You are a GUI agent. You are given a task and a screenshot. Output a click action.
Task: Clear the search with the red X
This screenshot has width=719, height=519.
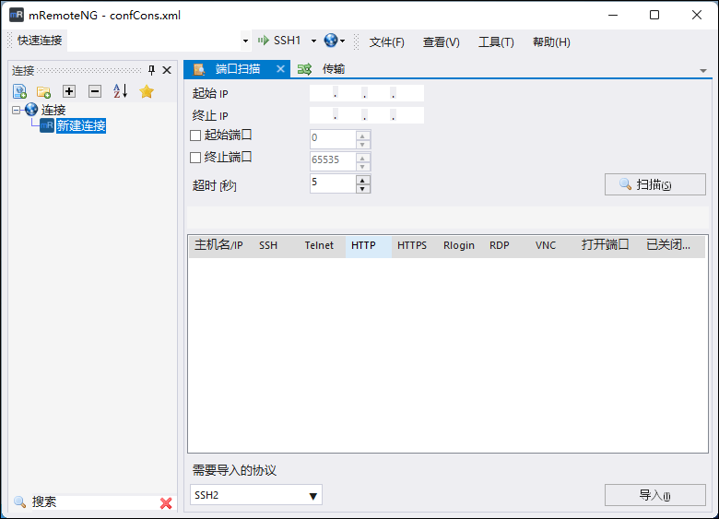click(x=166, y=503)
